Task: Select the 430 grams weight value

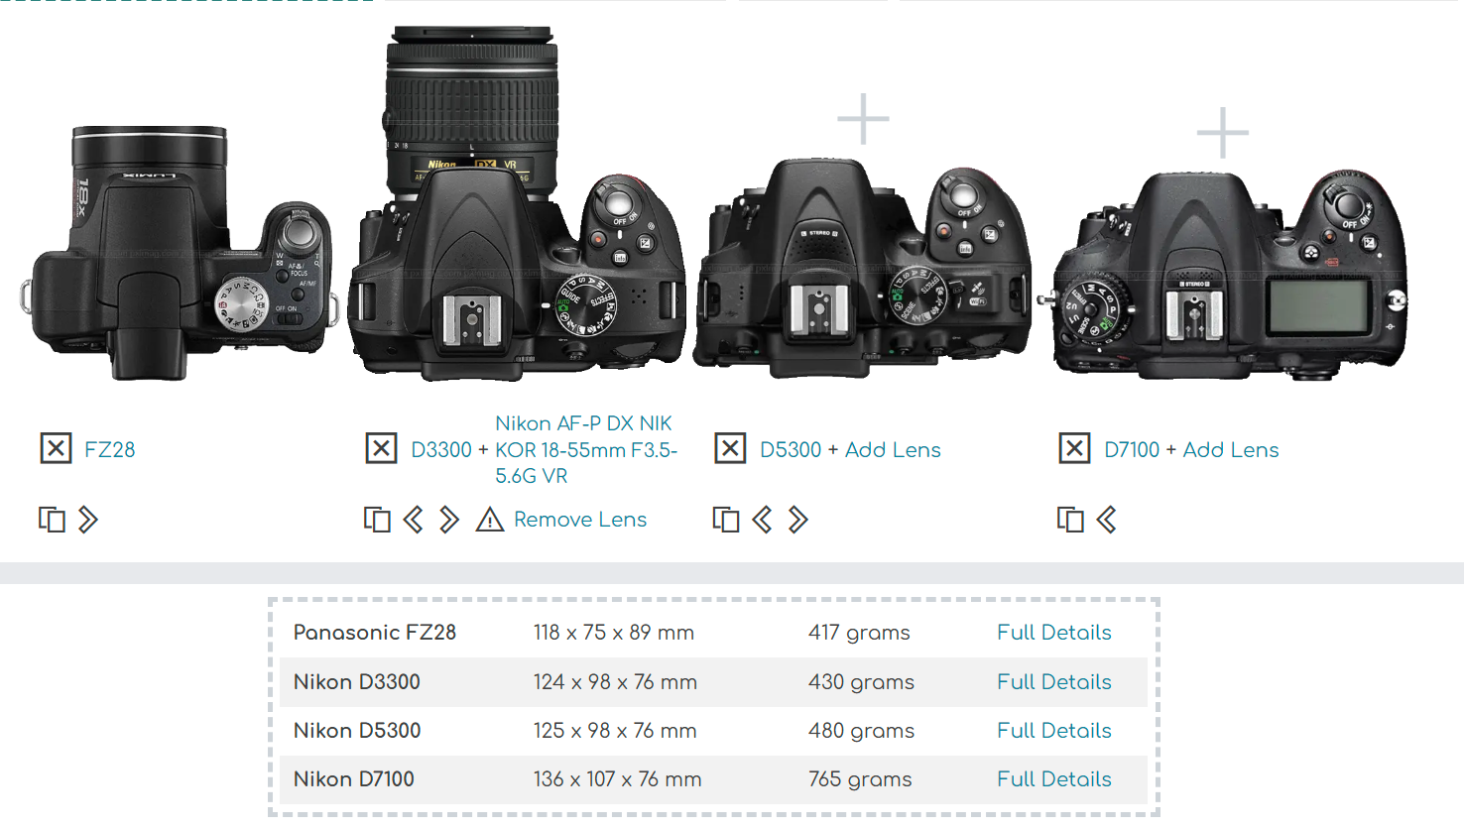Action: point(861,682)
